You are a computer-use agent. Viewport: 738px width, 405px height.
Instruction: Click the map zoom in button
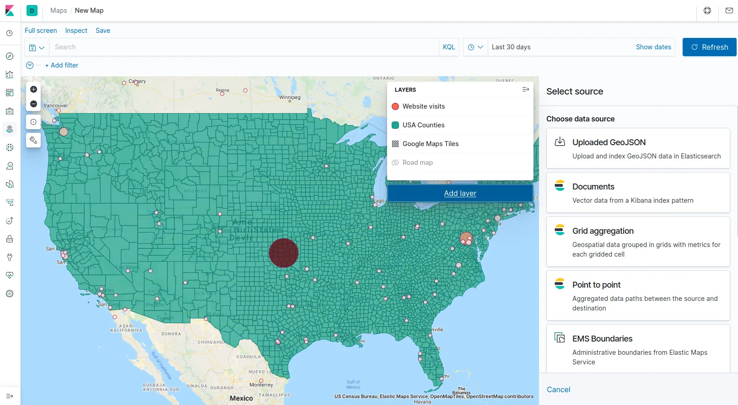33,89
